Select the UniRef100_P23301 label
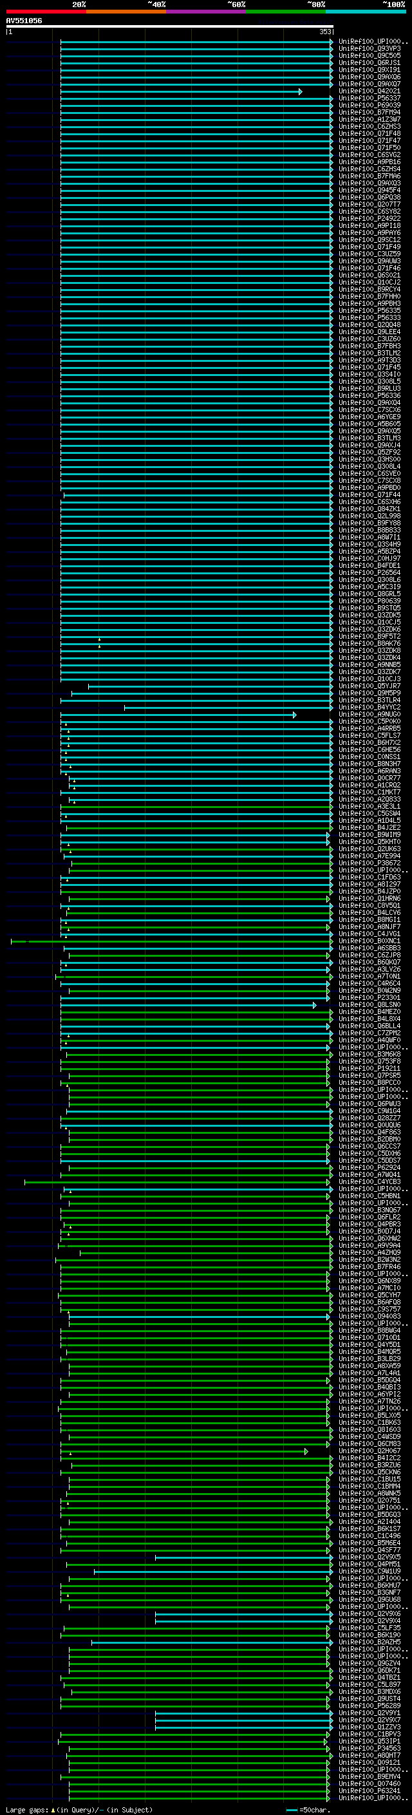 pyautogui.click(x=370, y=998)
